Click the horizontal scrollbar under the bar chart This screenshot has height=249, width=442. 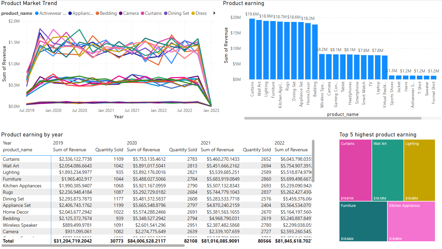pos(332,118)
